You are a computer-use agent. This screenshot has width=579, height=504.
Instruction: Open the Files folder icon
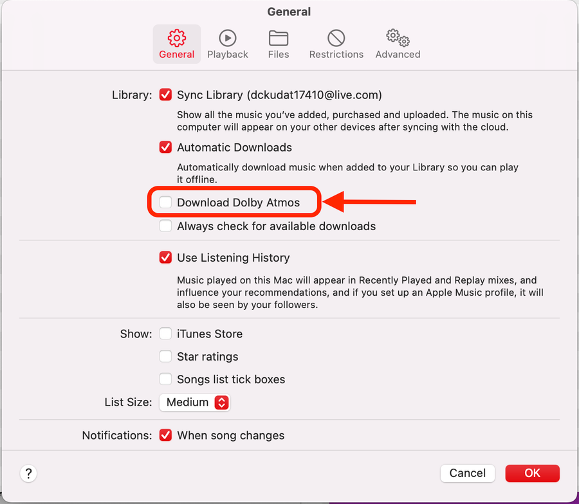[278, 37]
